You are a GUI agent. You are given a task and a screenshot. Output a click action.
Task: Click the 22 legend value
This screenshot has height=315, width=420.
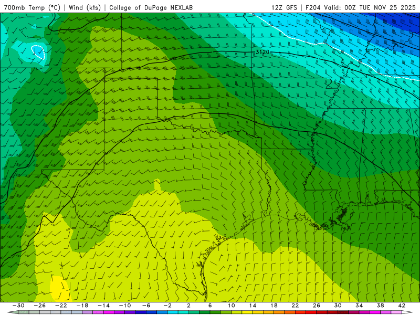click(295, 306)
